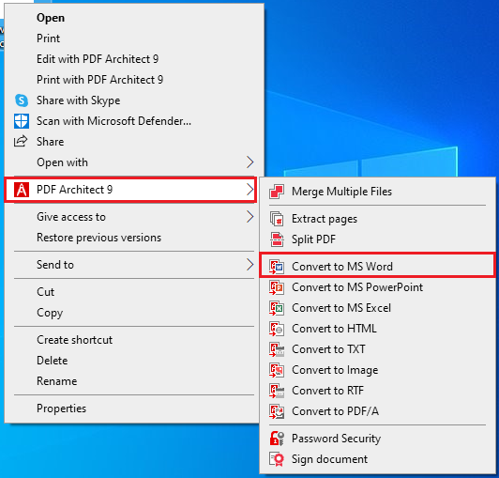Click the Merge Multiple Files icon
This screenshot has height=478, width=499.
point(277,192)
